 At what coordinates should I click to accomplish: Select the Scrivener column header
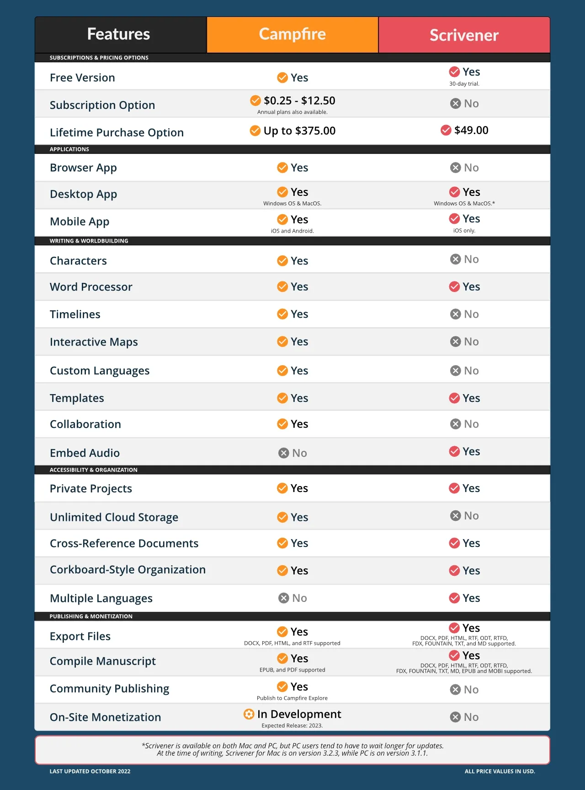(x=464, y=35)
